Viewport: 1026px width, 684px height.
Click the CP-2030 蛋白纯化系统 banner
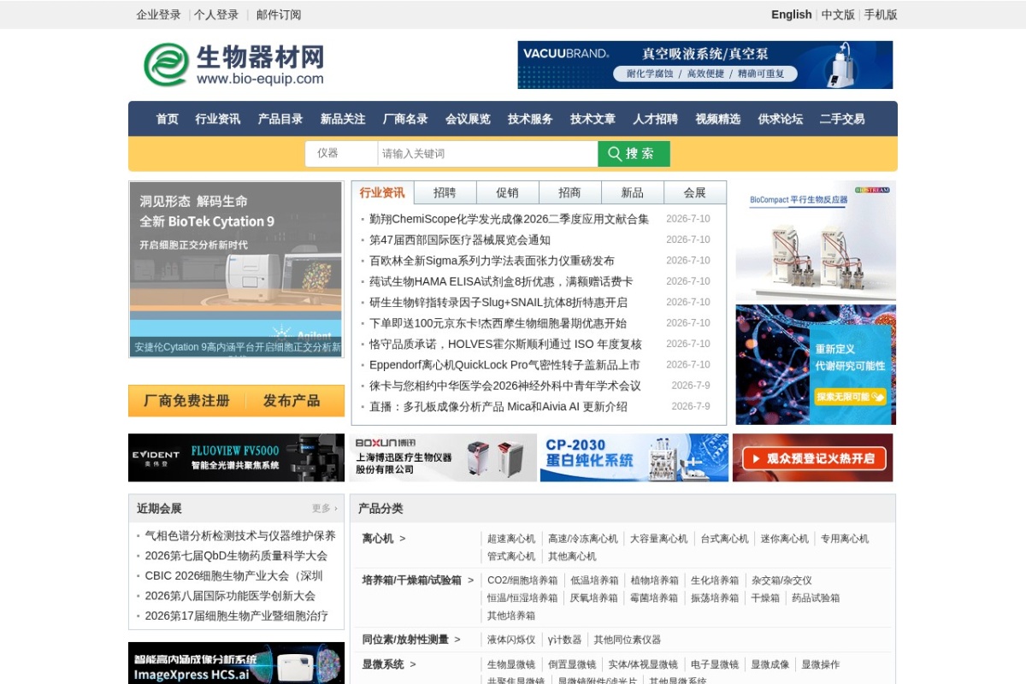[634, 457]
